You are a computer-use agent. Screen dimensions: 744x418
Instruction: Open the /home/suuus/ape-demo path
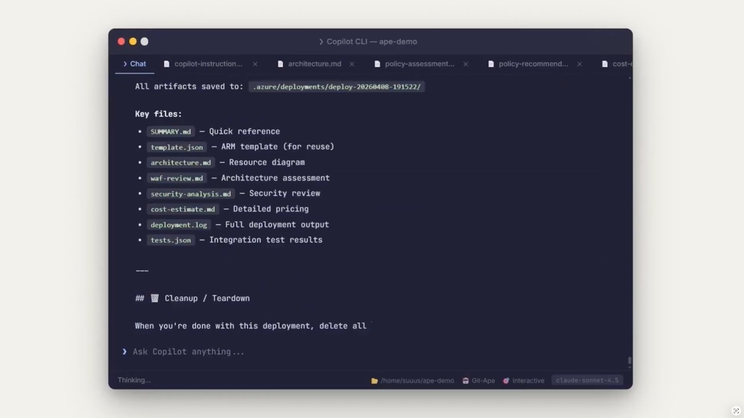pyautogui.click(x=417, y=381)
